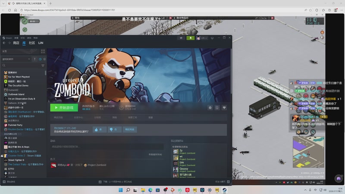Screen dimensions: 345x194
Task: Click Steam icon on the taskbar
Action: (224, 190)
